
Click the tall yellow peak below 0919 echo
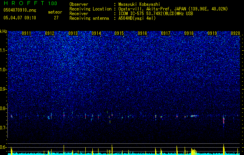click(223, 149)
